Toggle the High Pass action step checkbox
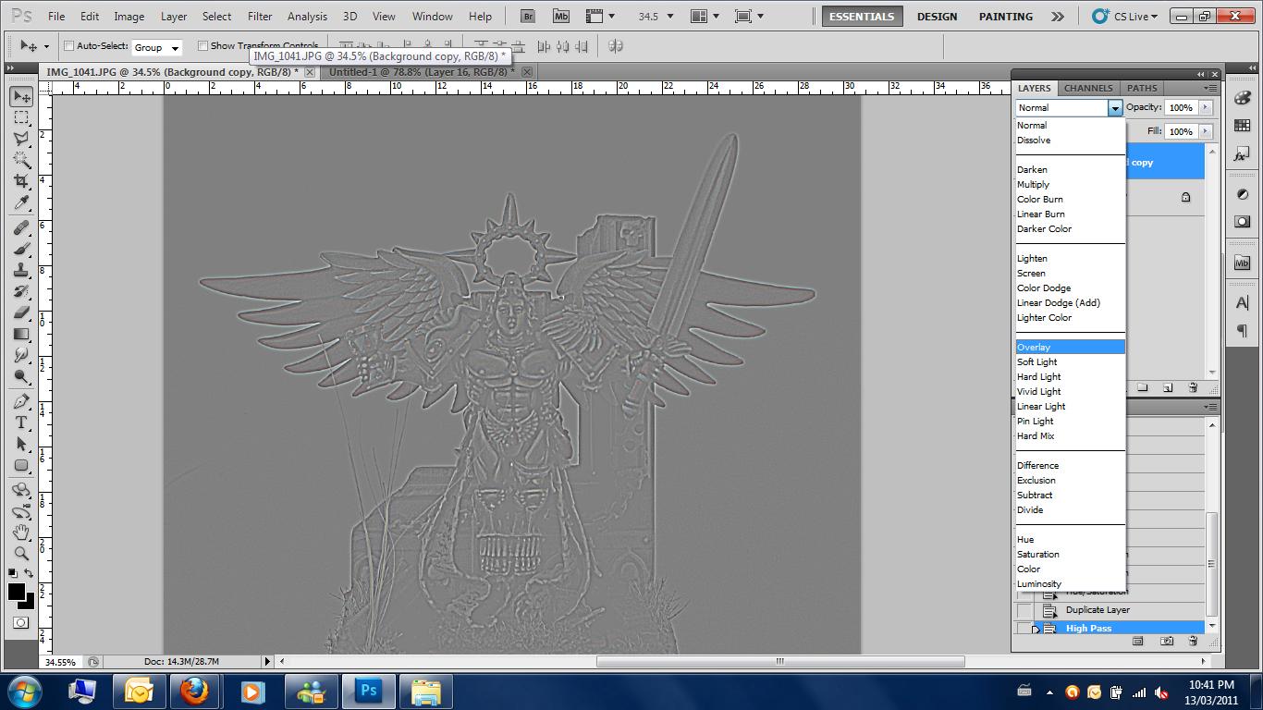 tap(1024, 629)
